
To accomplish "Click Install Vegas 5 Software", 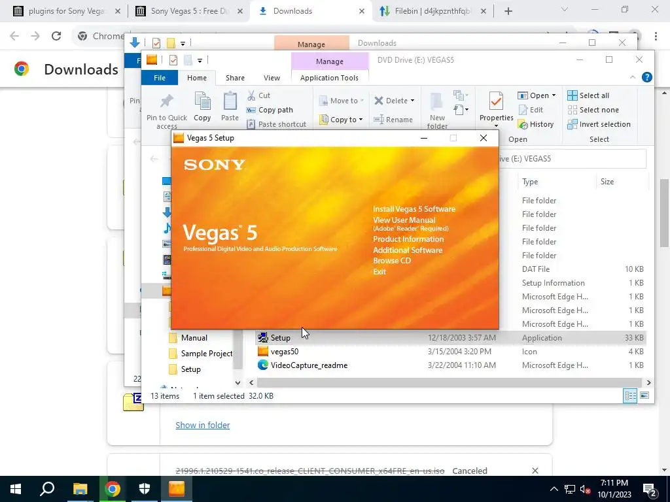I will coord(414,209).
